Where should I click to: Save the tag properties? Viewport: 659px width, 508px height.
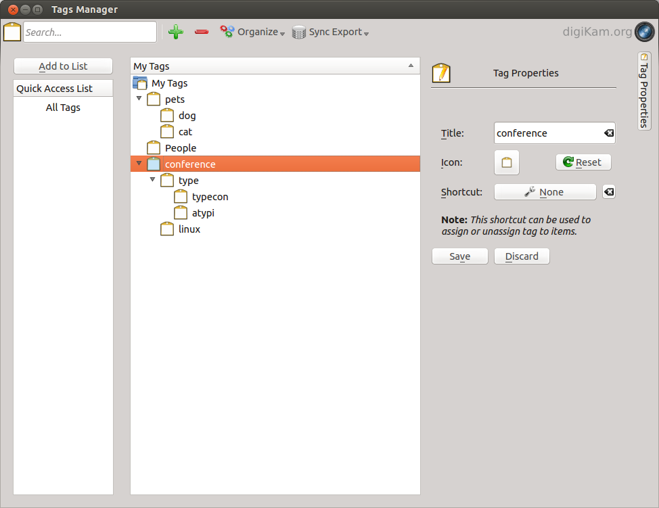(459, 256)
